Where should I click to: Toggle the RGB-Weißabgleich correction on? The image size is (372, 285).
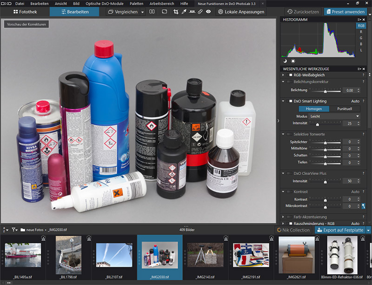[x=290, y=75]
